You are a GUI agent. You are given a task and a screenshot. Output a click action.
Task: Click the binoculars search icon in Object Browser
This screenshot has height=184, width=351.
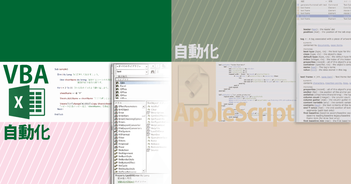[153, 72]
